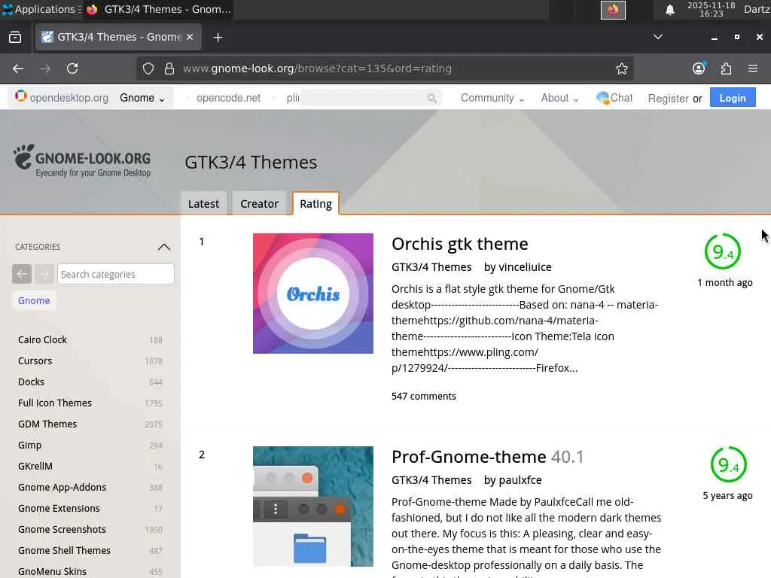Viewport: 771px width, 578px height.
Task: Open Docks category
Action: pyautogui.click(x=31, y=382)
